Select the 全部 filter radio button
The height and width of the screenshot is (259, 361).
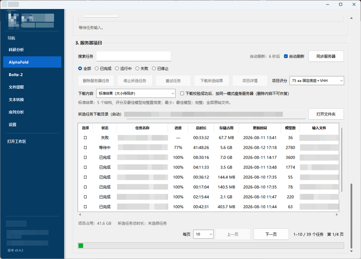(x=80, y=68)
